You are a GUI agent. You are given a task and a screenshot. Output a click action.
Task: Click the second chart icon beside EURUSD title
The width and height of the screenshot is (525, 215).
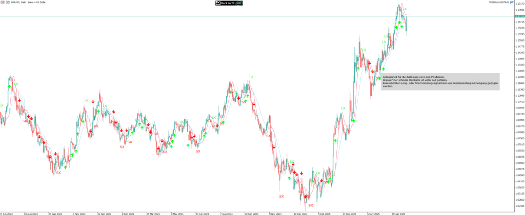coord(8,2)
